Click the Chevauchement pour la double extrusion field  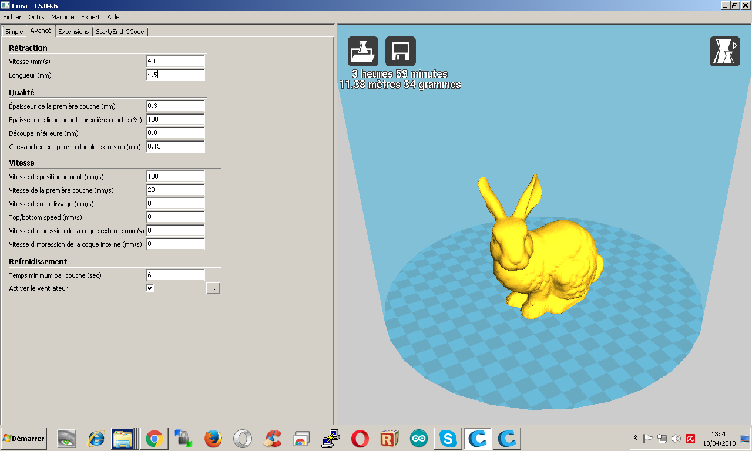(176, 146)
